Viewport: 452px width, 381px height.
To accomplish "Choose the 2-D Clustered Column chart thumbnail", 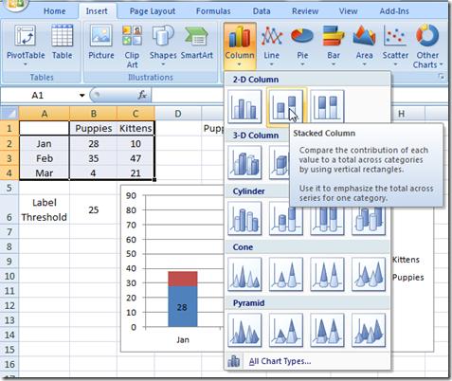I will coord(244,106).
